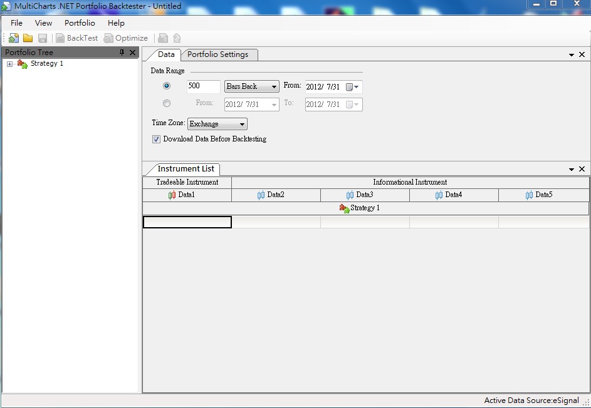Select Strategy 1 in Portfolio Tree
591x408 pixels.
coord(47,63)
